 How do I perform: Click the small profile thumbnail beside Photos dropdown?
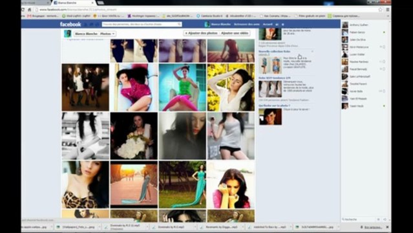[68, 34]
